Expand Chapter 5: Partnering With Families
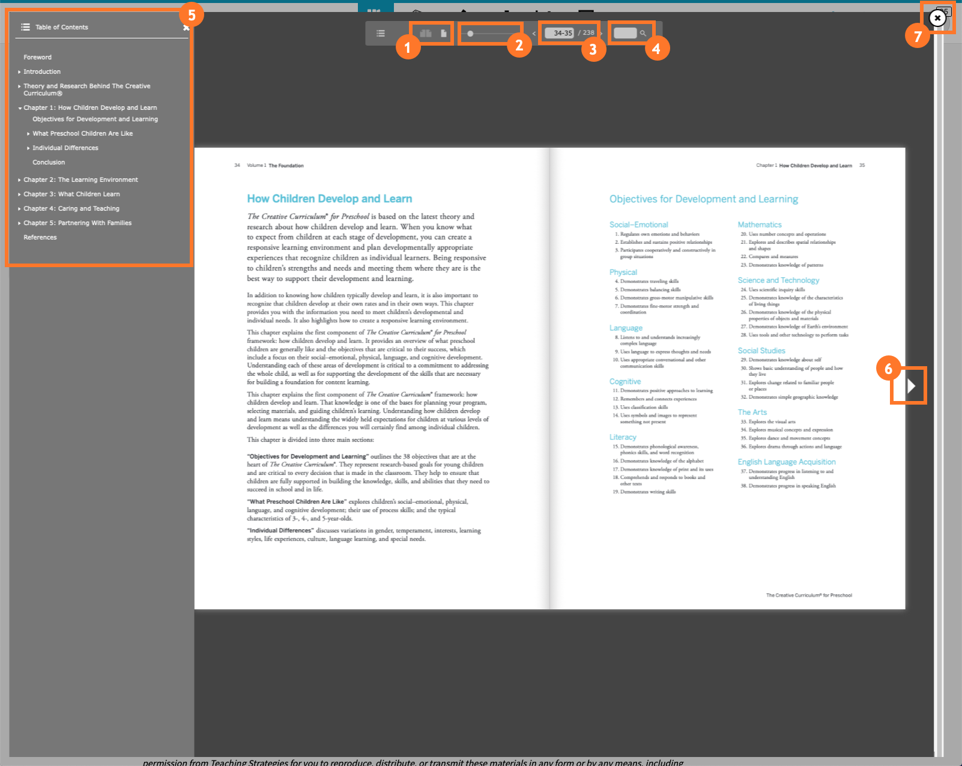 pyautogui.click(x=19, y=223)
